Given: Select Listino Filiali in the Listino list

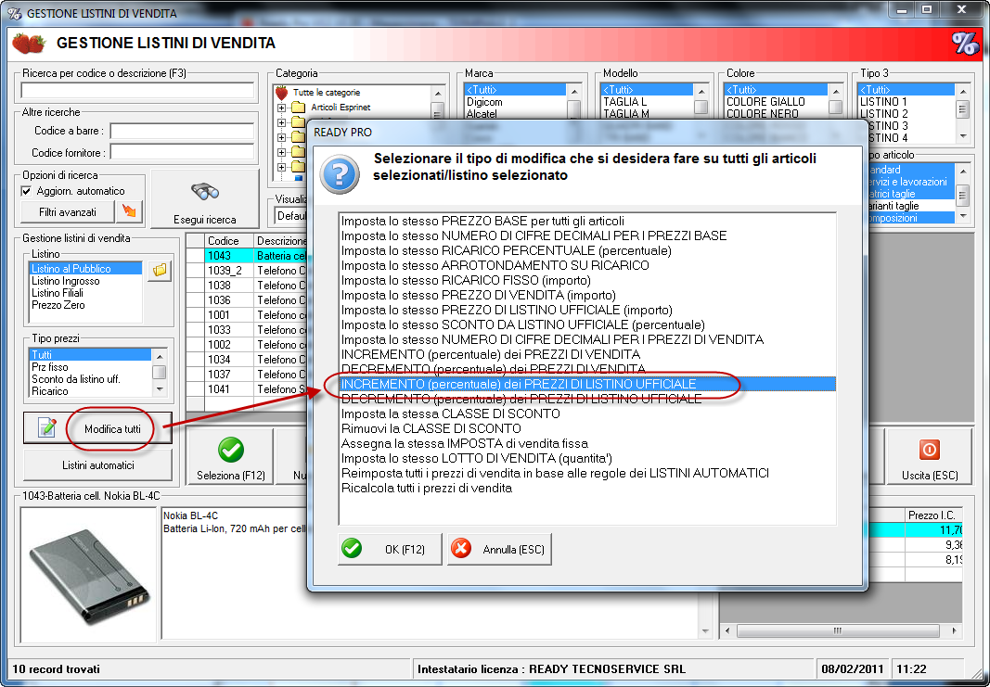Looking at the screenshot, I should (x=58, y=293).
